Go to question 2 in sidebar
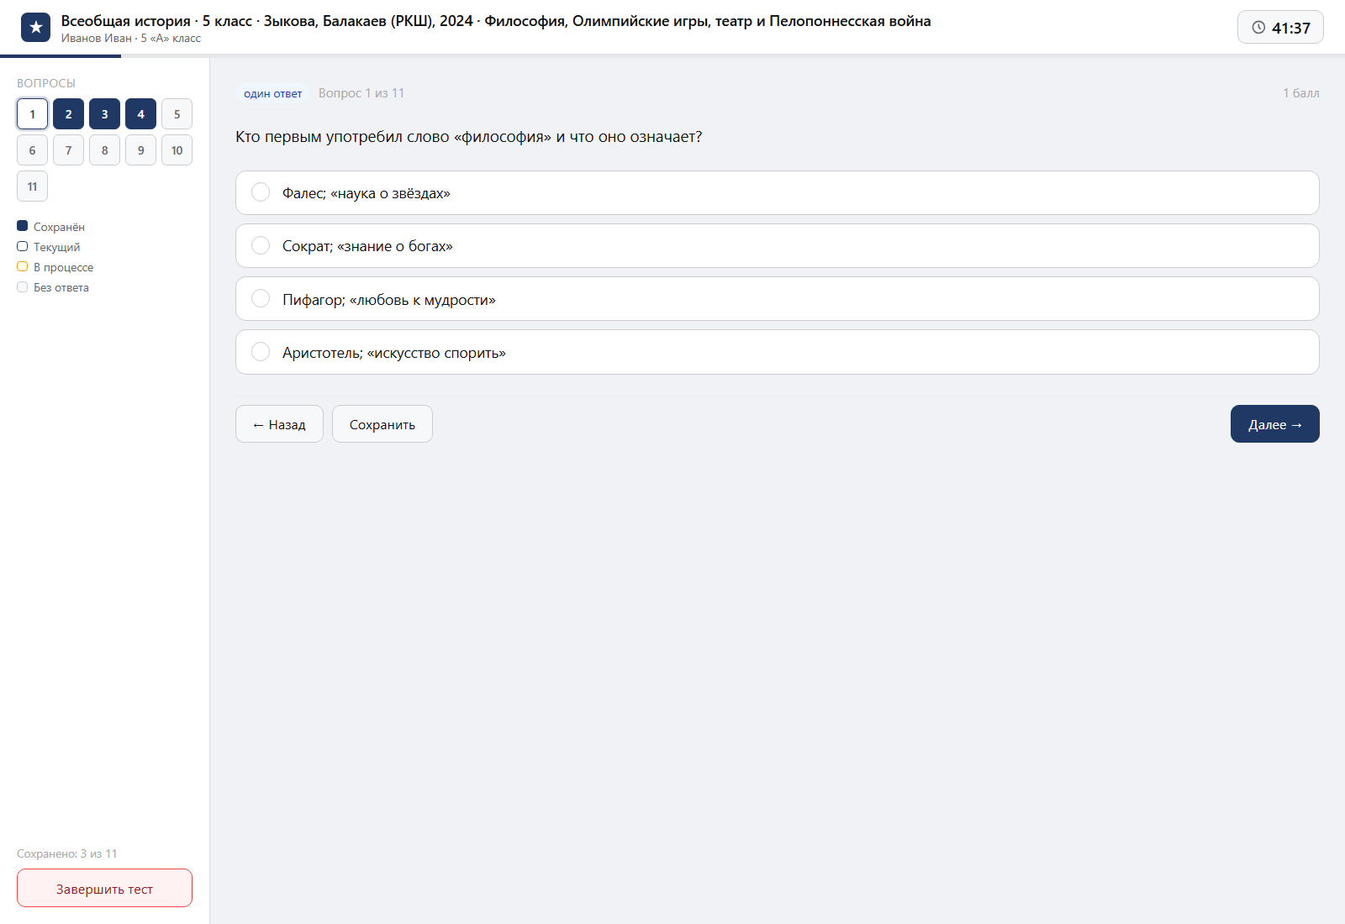Image resolution: width=1345 pixels, height=924 pixels. coord(68,114)
